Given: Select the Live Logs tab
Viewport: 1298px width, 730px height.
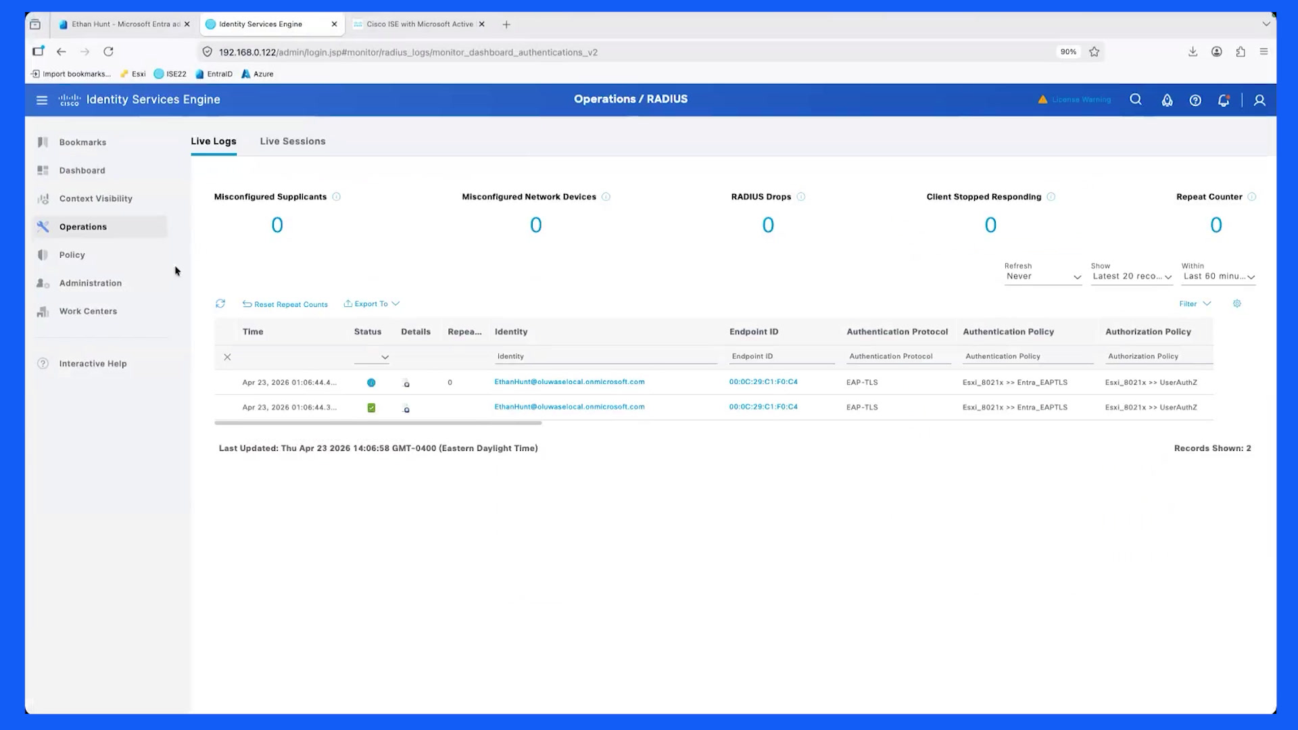Looking at the screenshot, I should [x=214, y=141].
